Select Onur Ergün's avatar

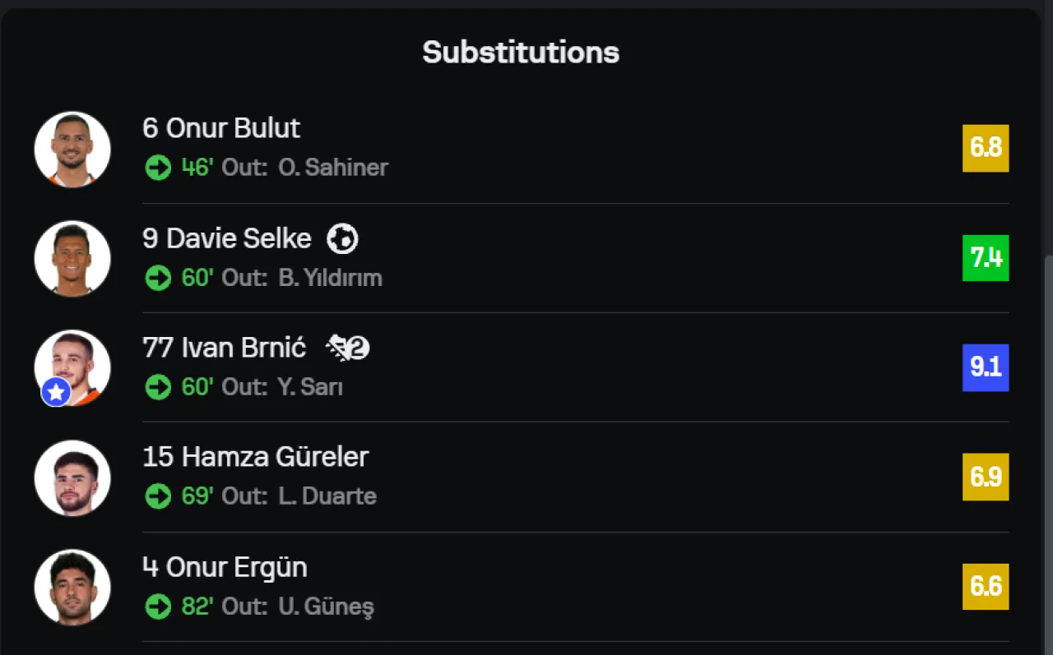[72, 588]
